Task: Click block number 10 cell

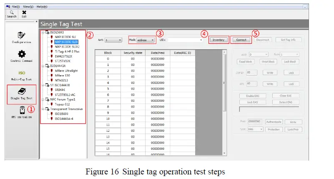Action: (x=108, y=118)
